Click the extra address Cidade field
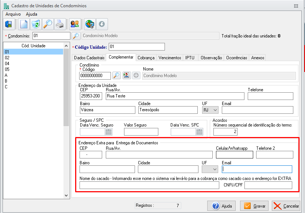305x213 pixels. tap(168, 169)
